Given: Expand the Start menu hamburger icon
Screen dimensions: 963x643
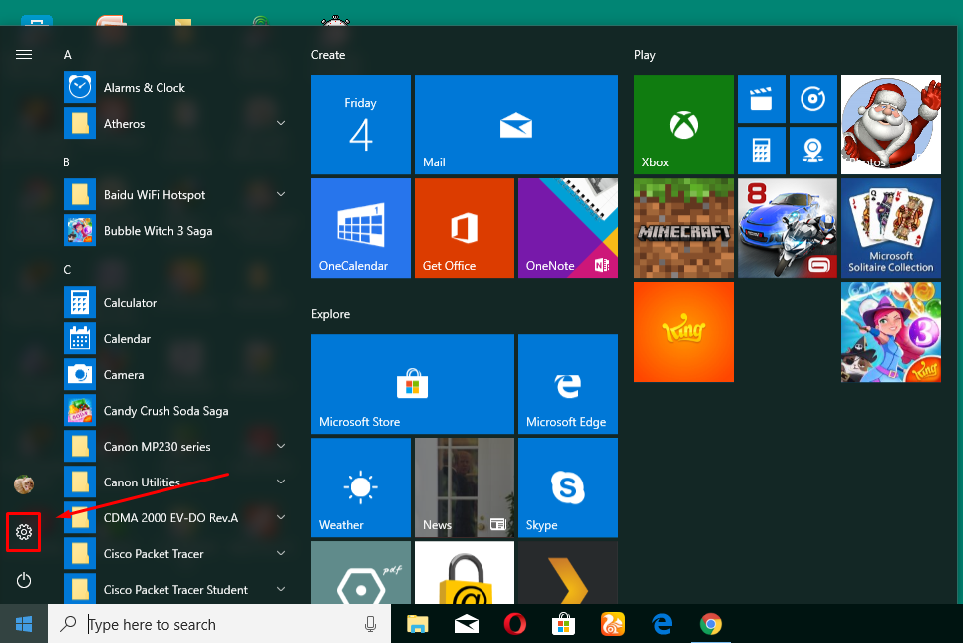Looking at the screenshot, I should [24, 55].
